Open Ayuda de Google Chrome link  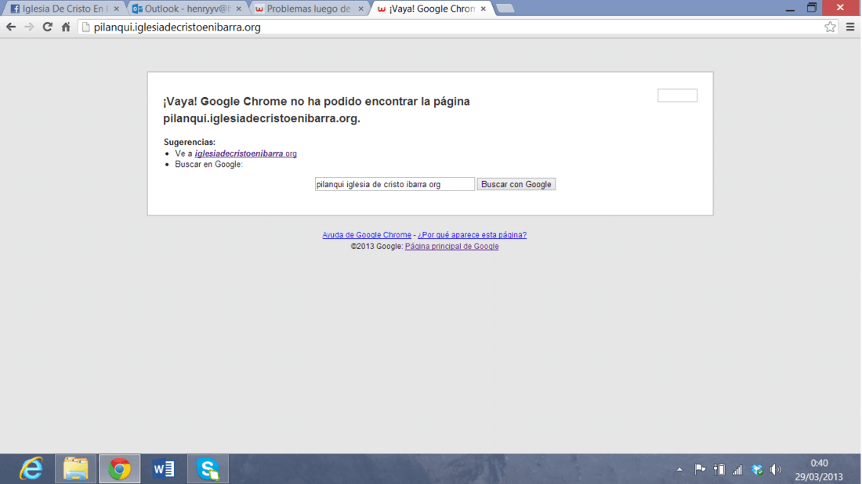pyautogui.click(x=367, y=235)
